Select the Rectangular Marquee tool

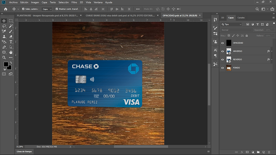tap(11, 21)
